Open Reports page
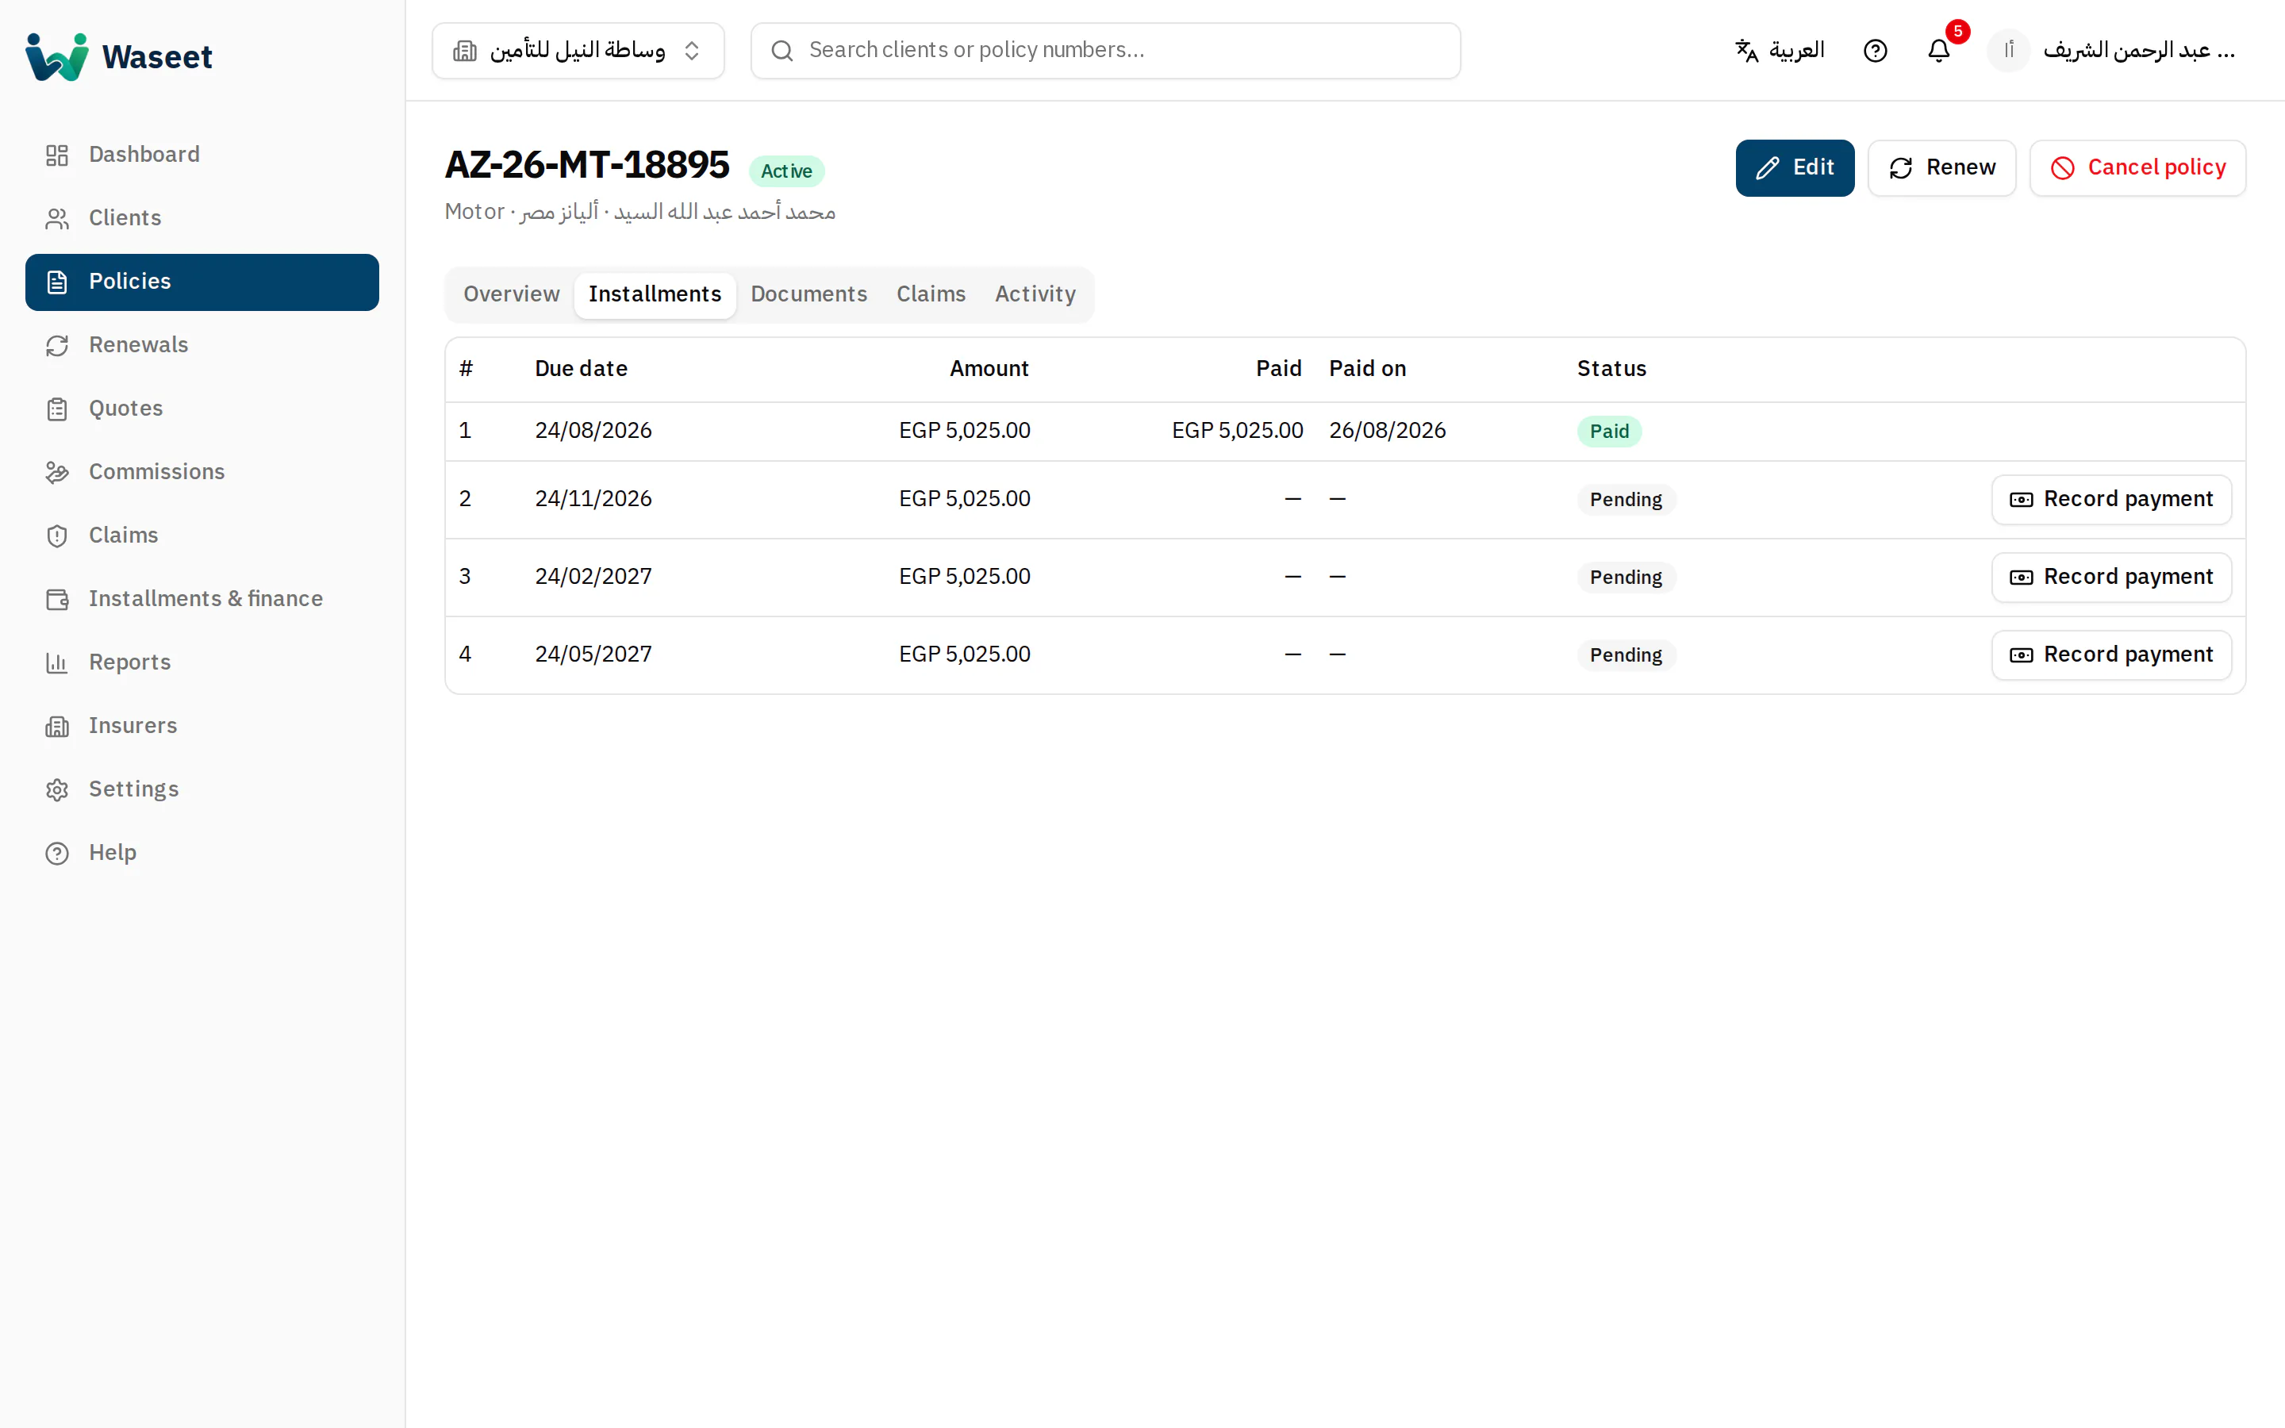Image resolution: width=2285 pixels, height=1428 pixels. 202,662
